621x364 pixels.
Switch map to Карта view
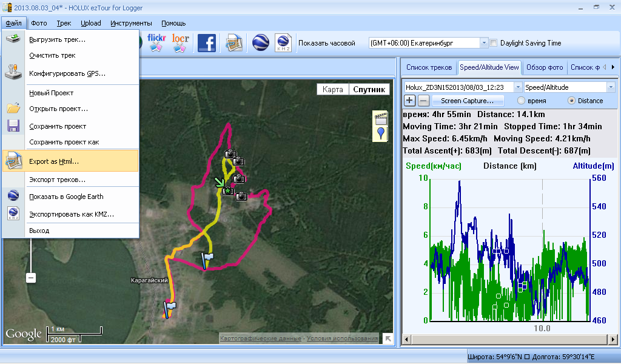click(333, 90)
